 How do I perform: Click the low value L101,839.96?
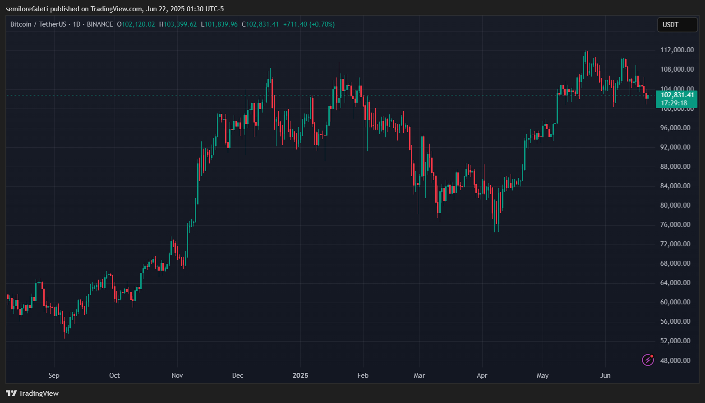(x=219, y=24)
